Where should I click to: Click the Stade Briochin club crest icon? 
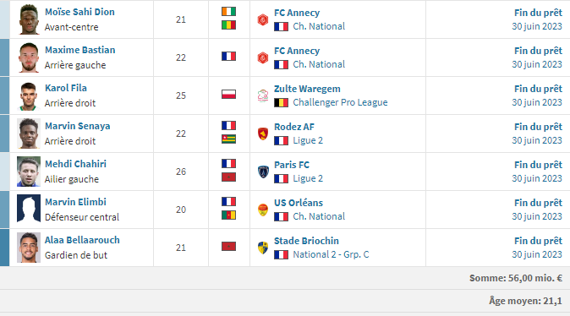pos(263,248)
